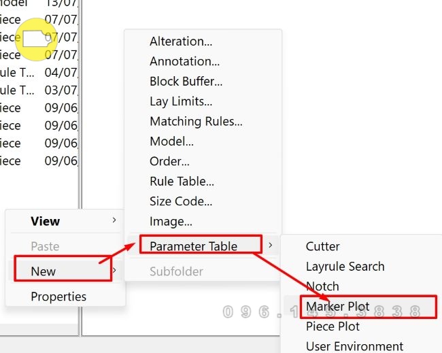
Task: Create new Model... item
Action: [171, 141]
